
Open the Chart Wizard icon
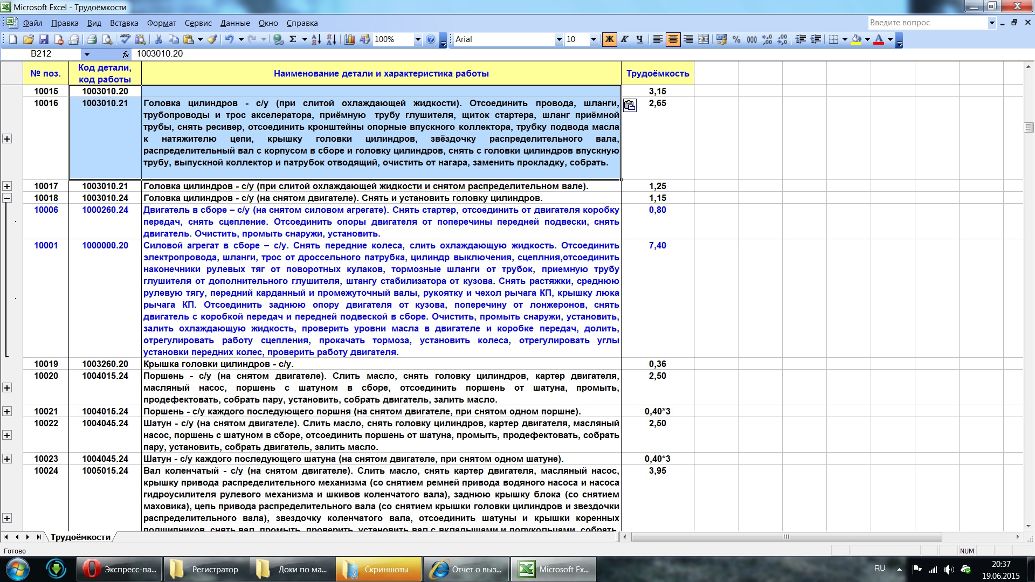tap(350, 39)
